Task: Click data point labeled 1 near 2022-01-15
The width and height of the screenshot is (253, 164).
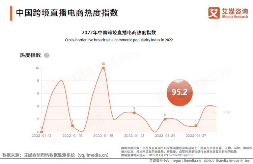Action: coord(72,126)
